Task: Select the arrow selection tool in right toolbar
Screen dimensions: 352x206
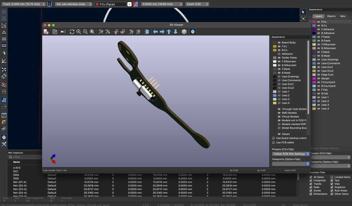Action: (303, 12)
